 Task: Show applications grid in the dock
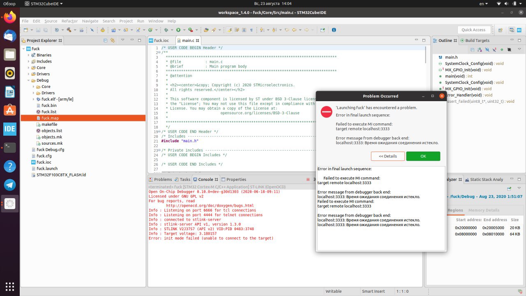click(10, 286)
